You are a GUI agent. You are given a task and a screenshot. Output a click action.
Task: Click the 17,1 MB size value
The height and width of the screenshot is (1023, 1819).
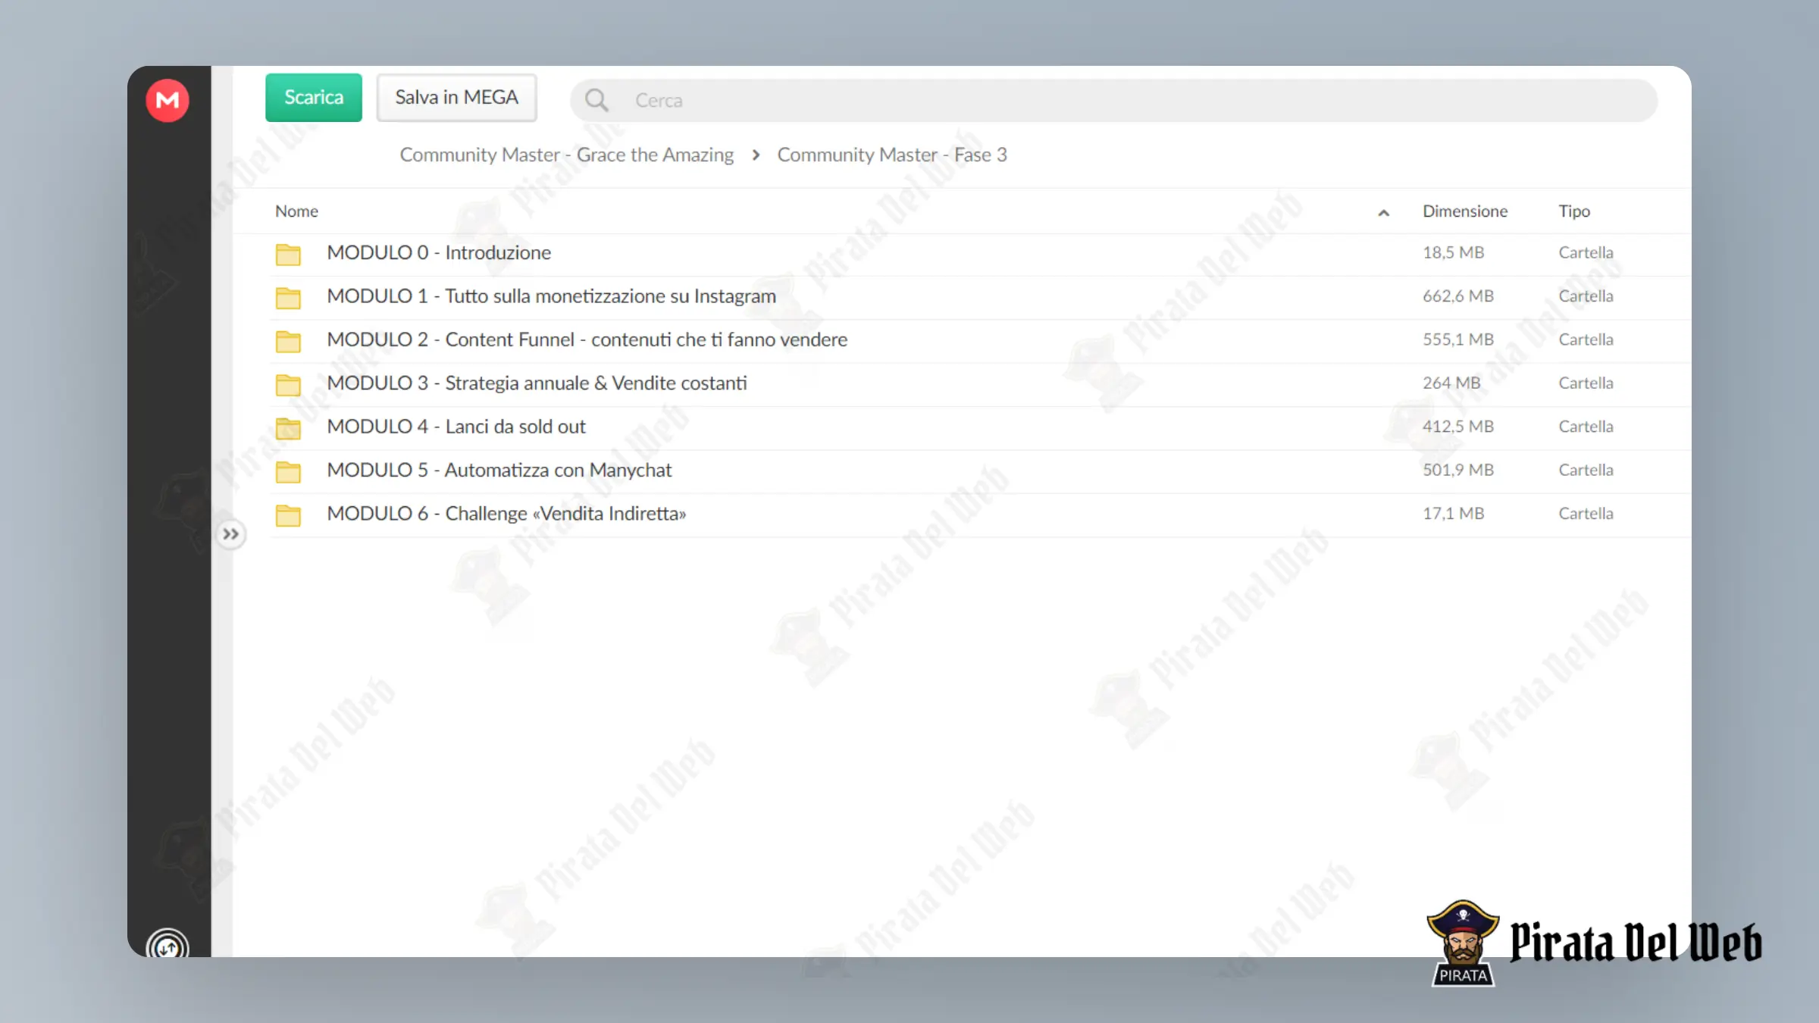click(x=1453, y=514)
